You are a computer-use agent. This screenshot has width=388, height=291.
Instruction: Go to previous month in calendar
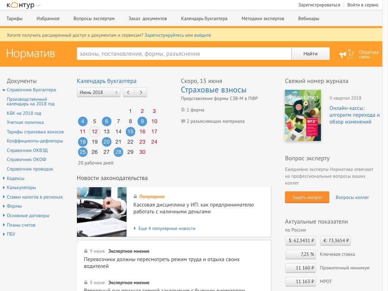point(128,92)
